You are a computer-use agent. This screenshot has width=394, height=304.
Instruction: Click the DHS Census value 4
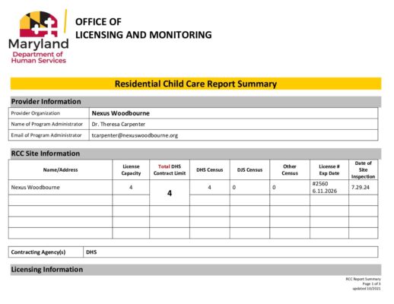click(209, 188)
